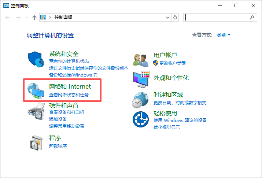Open 轻松使用 category heading
The width and height of the screenshot is (262, 178).
click(x=165, y=114)
